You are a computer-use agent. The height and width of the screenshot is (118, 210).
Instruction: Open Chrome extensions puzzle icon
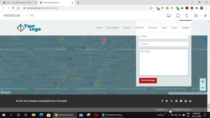coord(197,8)
